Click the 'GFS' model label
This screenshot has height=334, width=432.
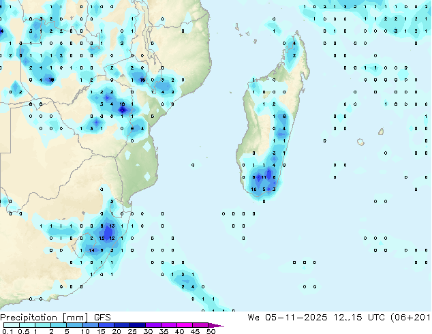coord(102,318)
